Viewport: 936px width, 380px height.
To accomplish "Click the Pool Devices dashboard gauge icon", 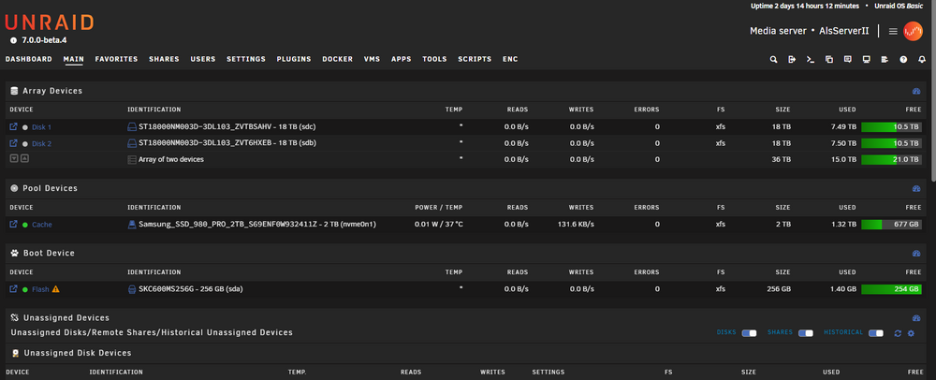I will 916,188.
